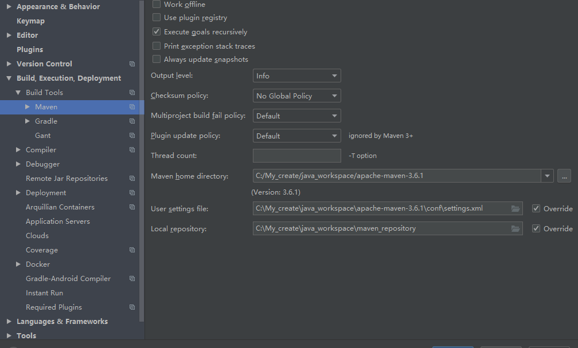The image size is (578, 348).
Task: Click project-level icon beside Coverage
Action: point(132,250)
